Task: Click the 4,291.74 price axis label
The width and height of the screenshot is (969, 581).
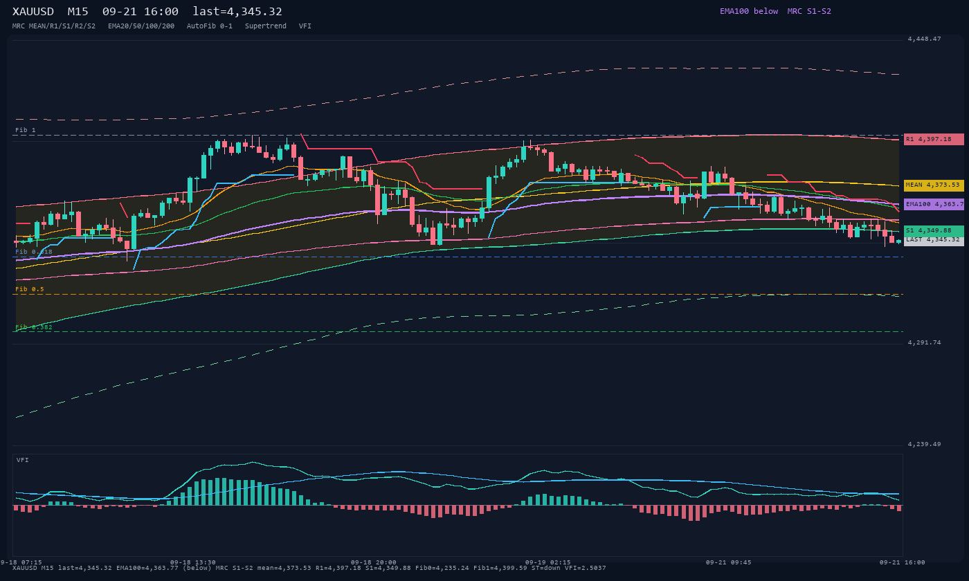Action: coord(925,342)
